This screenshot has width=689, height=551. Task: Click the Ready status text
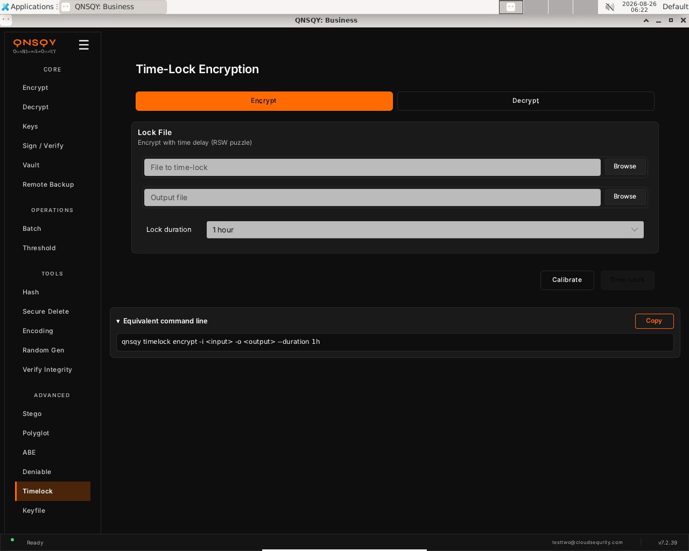click(x=35, y=543)
